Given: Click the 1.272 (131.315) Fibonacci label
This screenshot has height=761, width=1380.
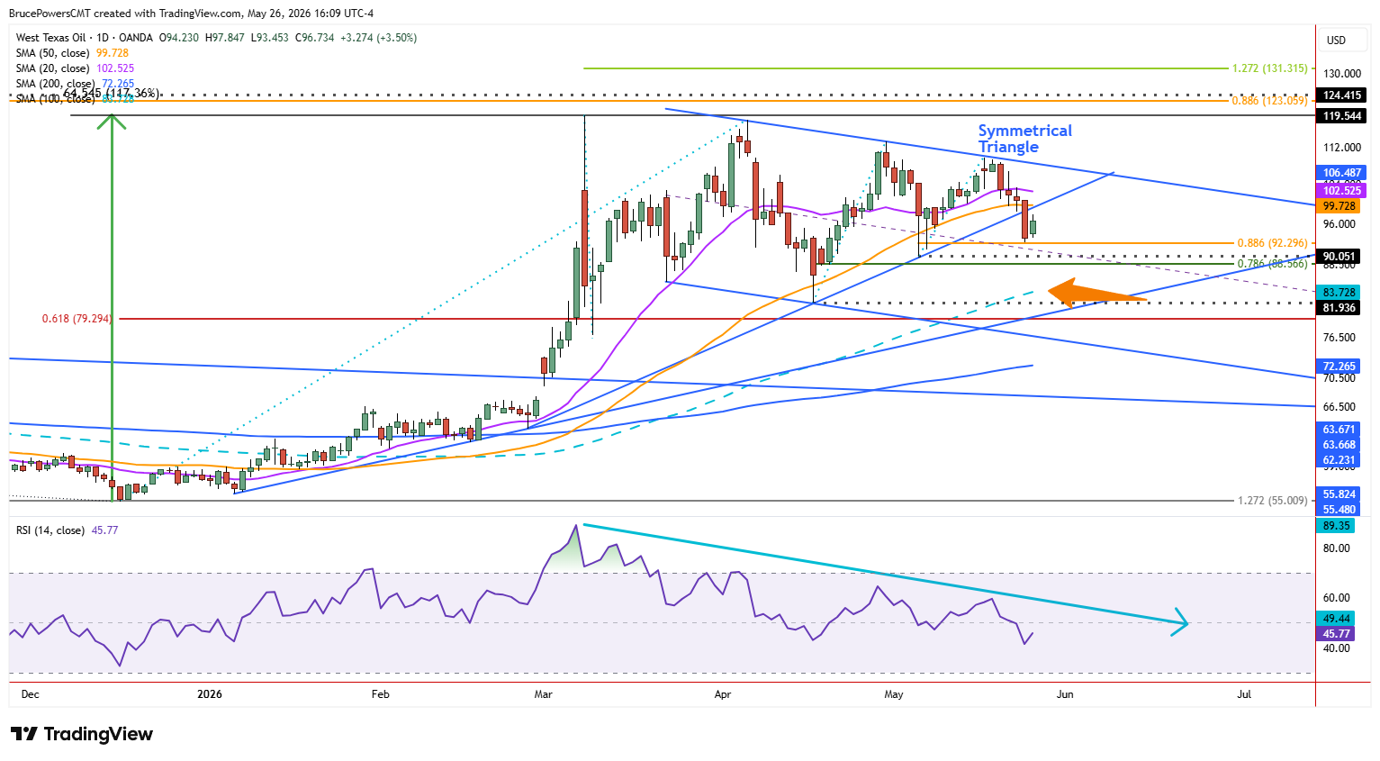Looking at the screenshot, I should (x=1269, y=68).
